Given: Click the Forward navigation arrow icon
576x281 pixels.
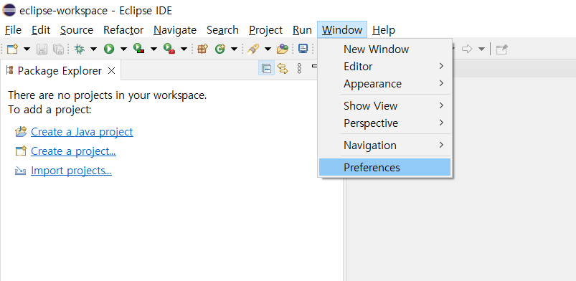Looking at the screenshot, I should tap(466, 49).
